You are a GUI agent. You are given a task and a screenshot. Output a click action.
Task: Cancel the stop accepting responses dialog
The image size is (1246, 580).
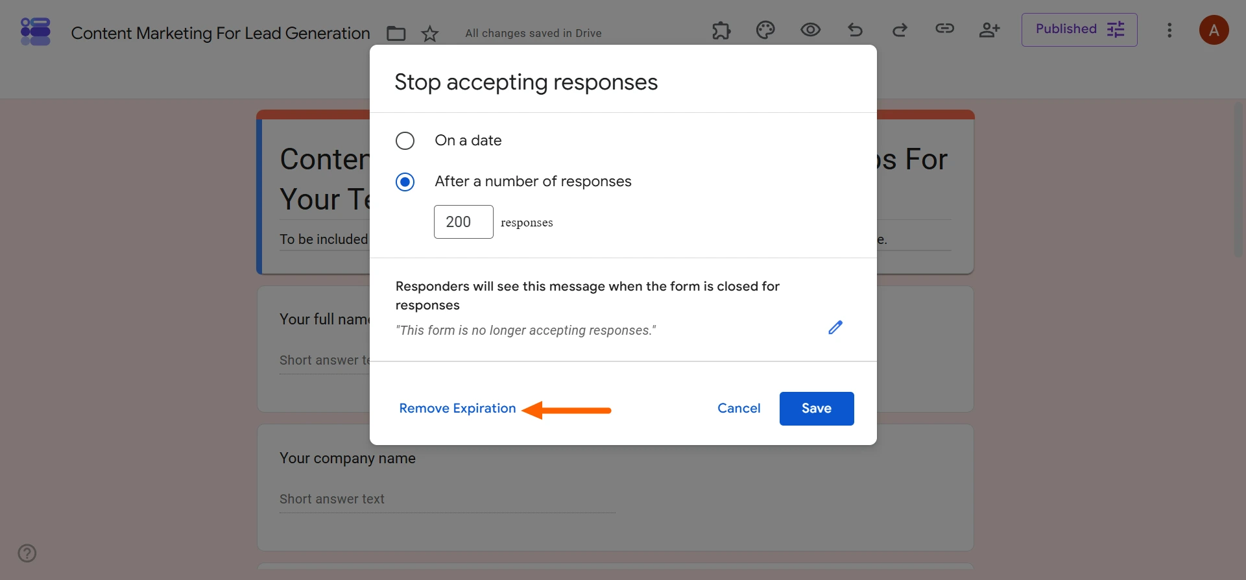(739, 408)
